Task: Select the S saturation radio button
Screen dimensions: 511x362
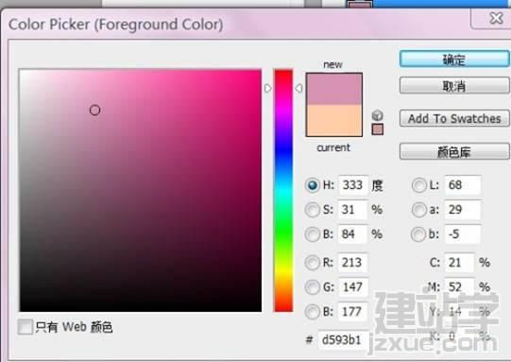Action: click(x=313, y=210)
